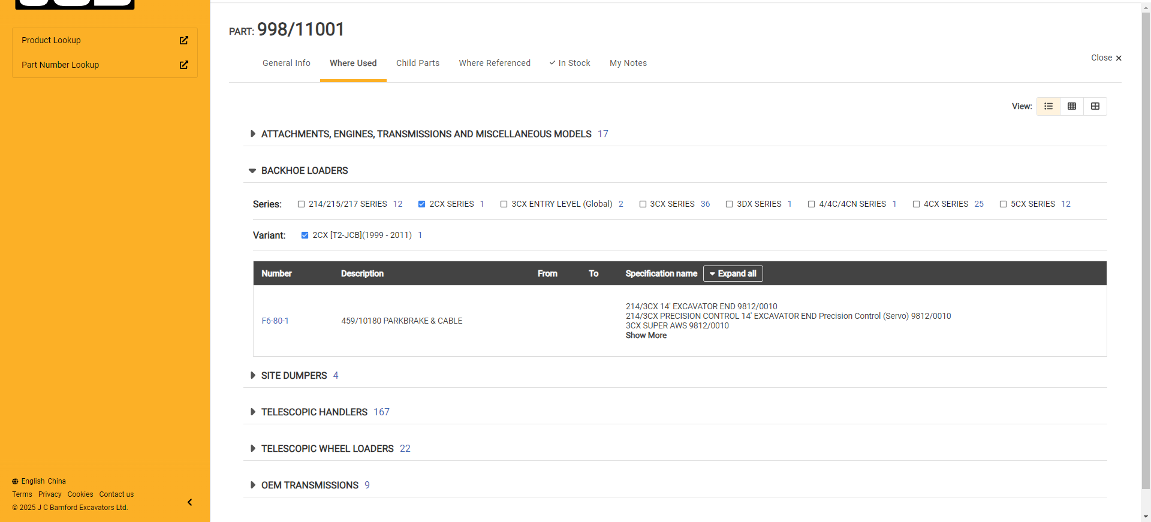Open Part Number Lookup external link icon

(x=183, y=65)
